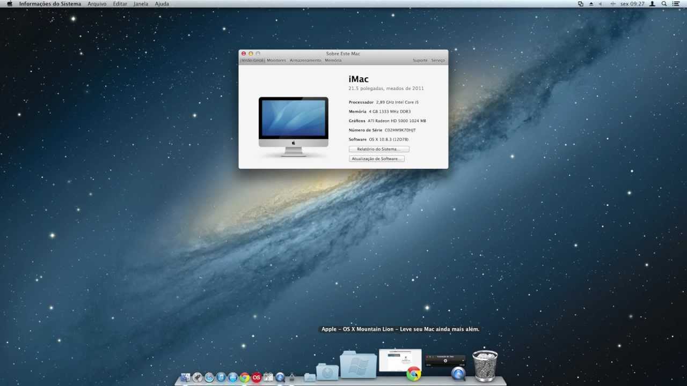The width and height of the screenshot is (687, 386).
Task: Open QuickTime Player beside the Last.fm group
Action: tap(280, 377)
